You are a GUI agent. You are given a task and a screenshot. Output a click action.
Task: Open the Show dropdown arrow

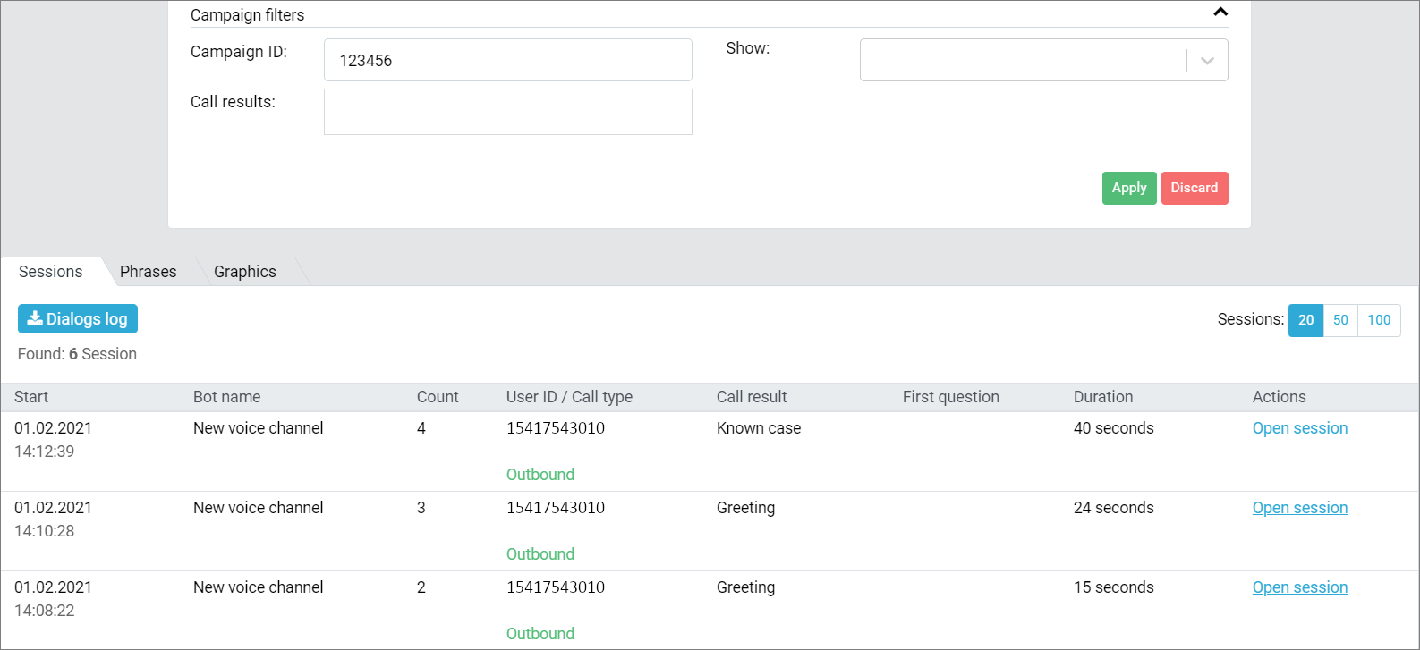click(1207, 61)
